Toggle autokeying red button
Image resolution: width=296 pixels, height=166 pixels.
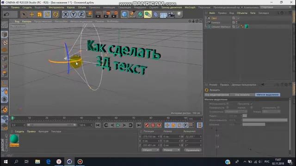click(x=153, y=125)
